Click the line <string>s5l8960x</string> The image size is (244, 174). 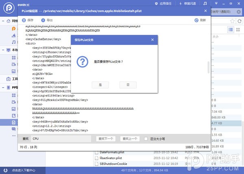click(x=53, y=96)
